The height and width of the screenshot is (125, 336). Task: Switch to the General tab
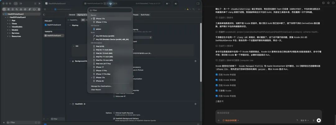pyautogui.click(x=72, y=15)
